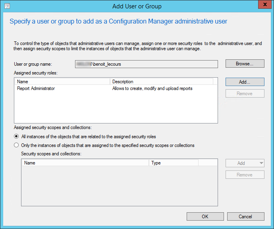This screenshot has height=229, width=274.
Task: Confirm with the OK button
Action: (205, 217)
